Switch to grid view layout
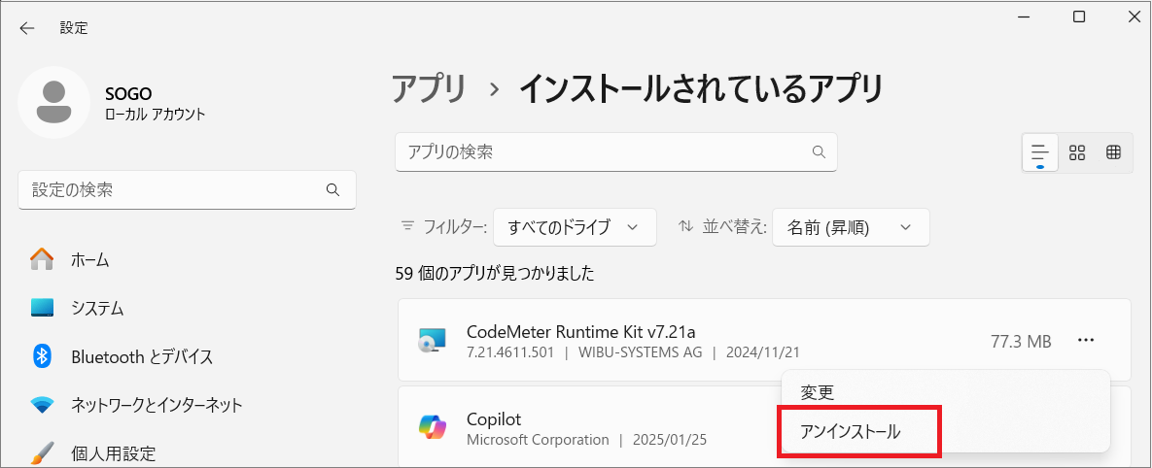Viewport: 1152px width, 468px height. [x=1077, y=152]
